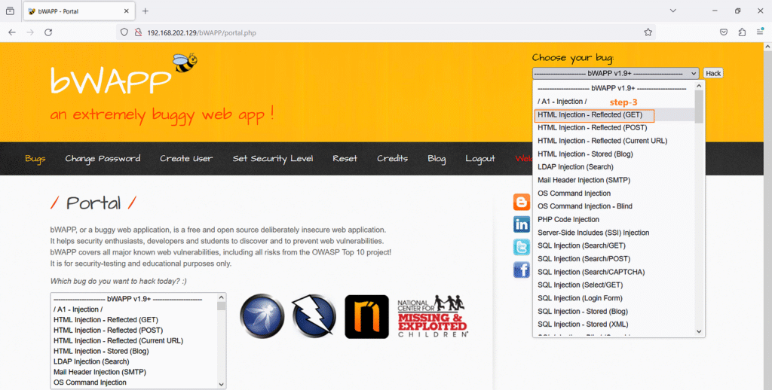
Task: Choose OS Command Injection - Blind in dropdown
Action: coord(614,206)
